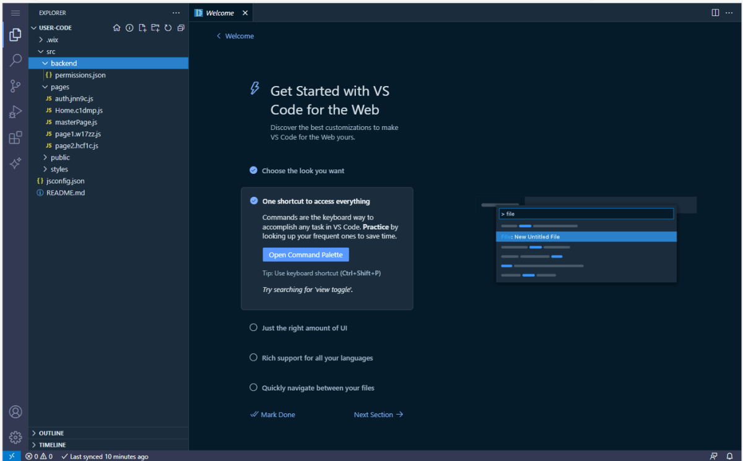Viewport: 743px width, 461px height.
Task: Open permissions.json file
Action: pos(108,75)
